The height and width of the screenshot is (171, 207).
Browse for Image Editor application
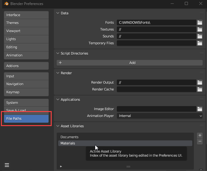pos(199,109)
